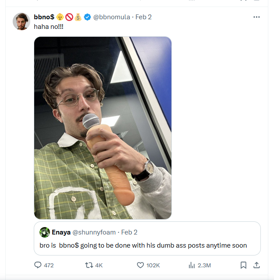Click bbno$'s profile avatar
Image resolution: width=274 pixels, height=280 pixels.
coord(21,21)
